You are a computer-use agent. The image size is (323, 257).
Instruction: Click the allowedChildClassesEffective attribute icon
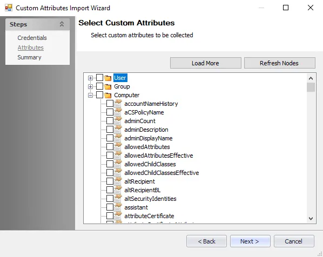tap(118, 173)
